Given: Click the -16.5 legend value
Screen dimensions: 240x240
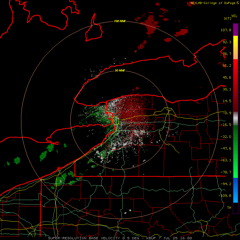Looking at the screenshot, I should pyautogui.click(x=226, y=125).
